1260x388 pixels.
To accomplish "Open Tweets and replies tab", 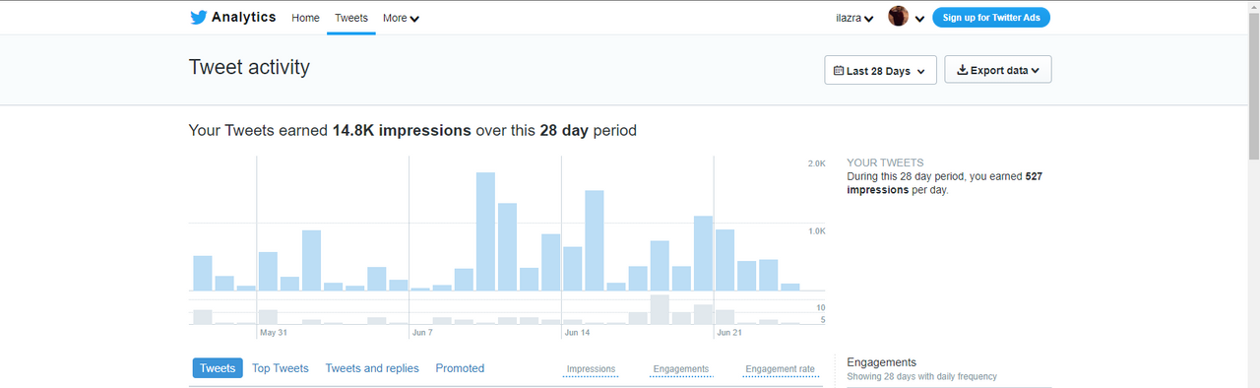I will [x=372, y=368].
